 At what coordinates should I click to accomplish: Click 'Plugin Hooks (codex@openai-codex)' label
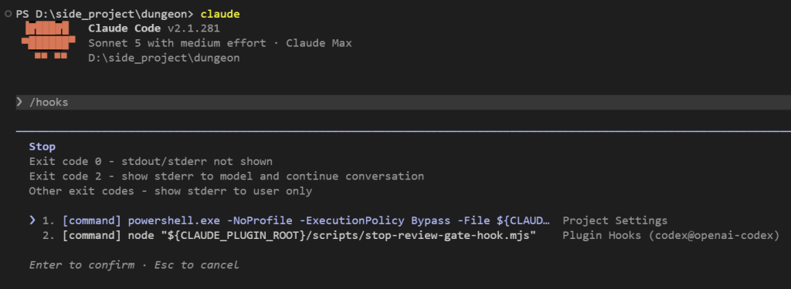click(671, 235)
